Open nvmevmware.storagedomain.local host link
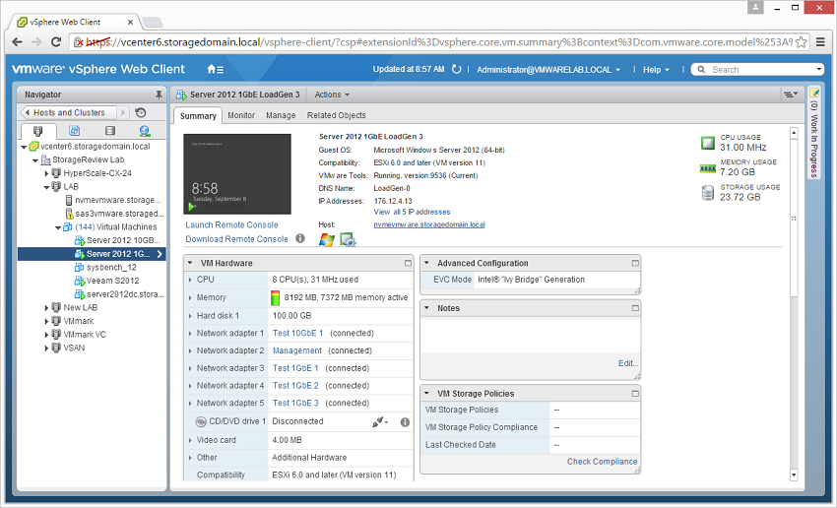 429,224
